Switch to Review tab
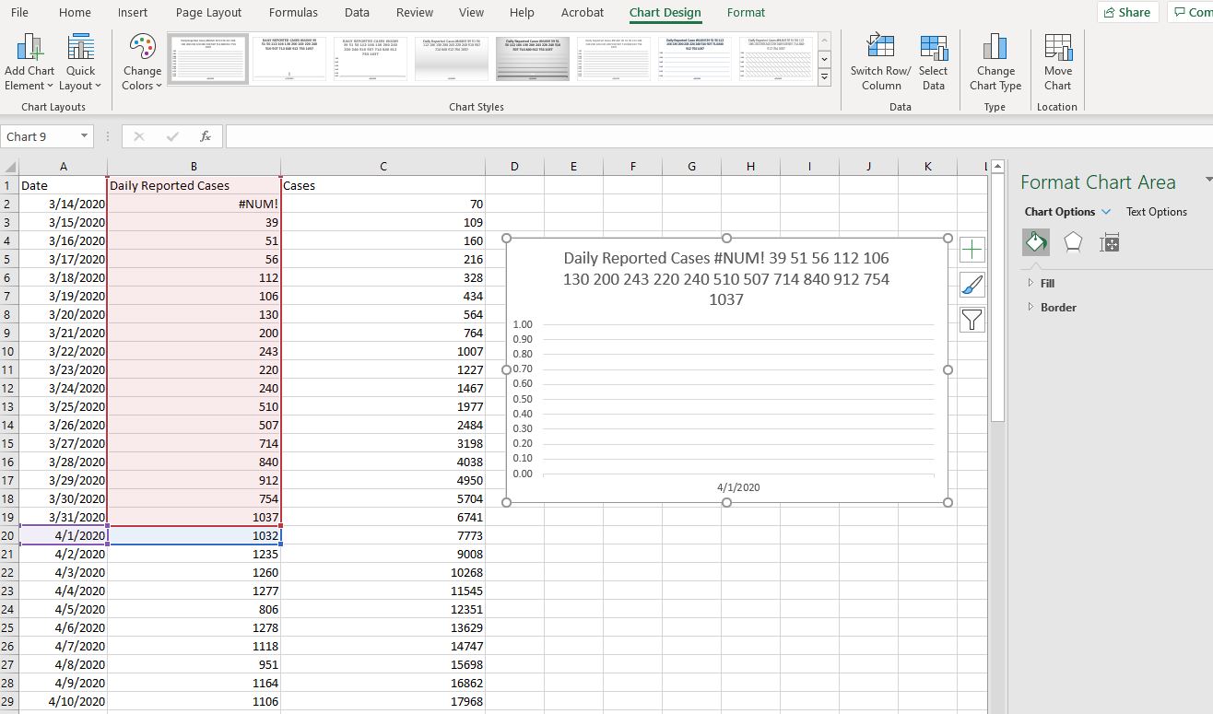Viewport: 1213px width, 714px height. [415, 12]
